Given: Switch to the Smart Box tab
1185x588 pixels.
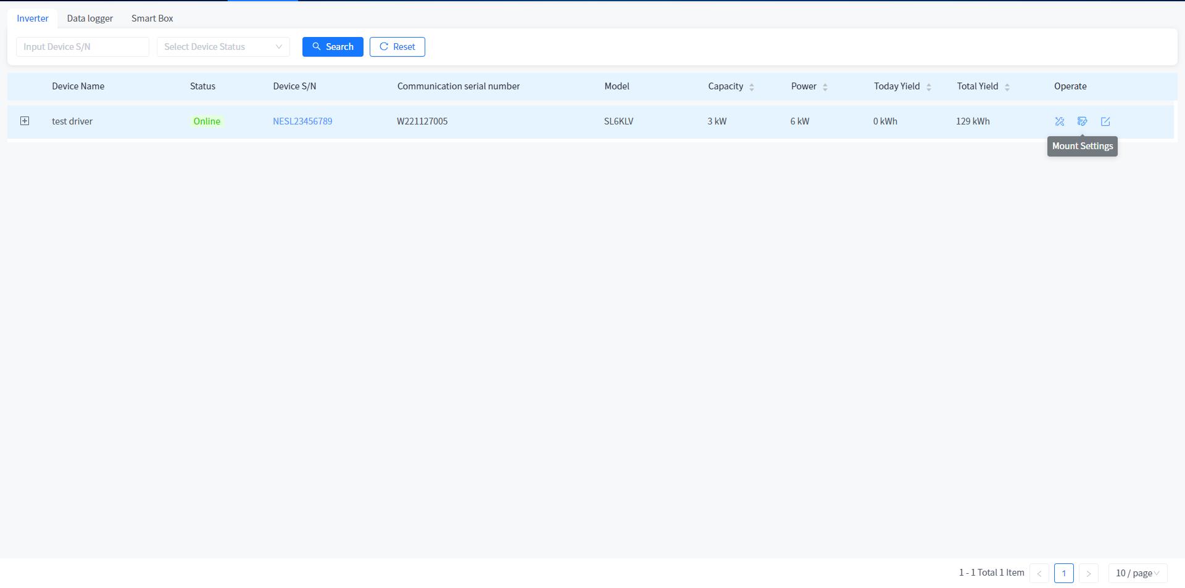Looking at the screenshot, I should point(152,18).
